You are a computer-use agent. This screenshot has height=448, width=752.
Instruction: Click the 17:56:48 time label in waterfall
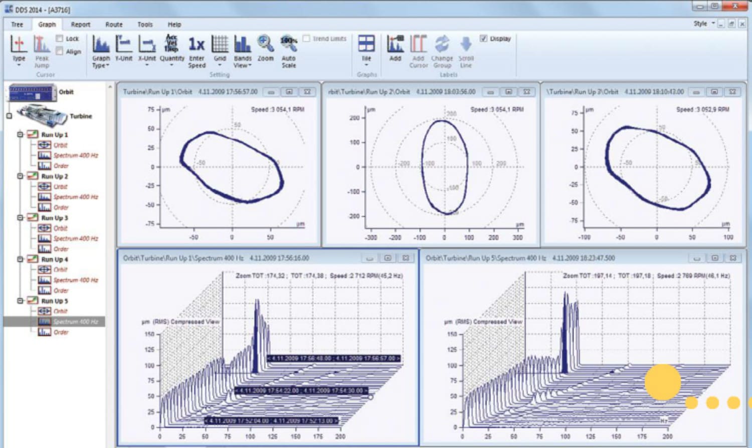tap(334, 358)
